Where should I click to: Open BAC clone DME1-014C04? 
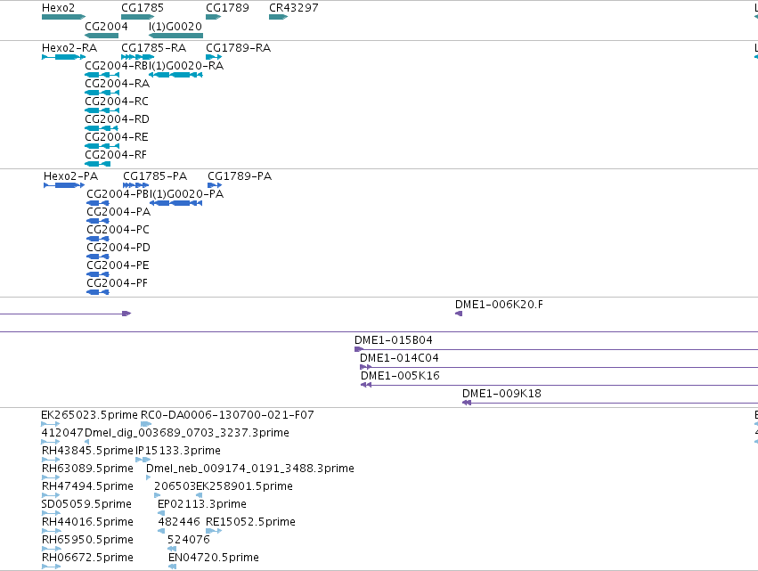point(399,358)
